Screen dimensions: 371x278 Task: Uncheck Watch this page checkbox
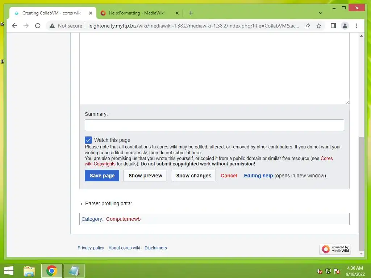tap(88, 140)
